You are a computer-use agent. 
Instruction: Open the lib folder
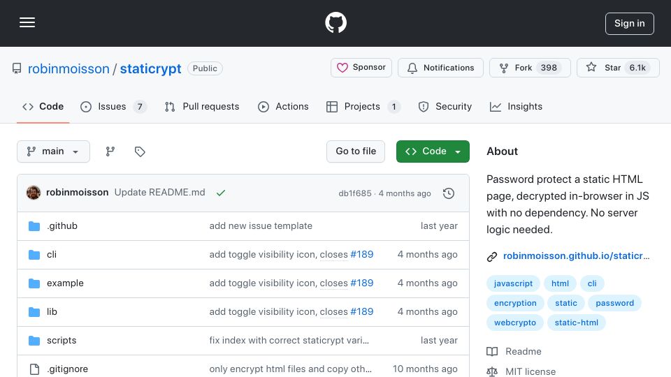point(52,311)
